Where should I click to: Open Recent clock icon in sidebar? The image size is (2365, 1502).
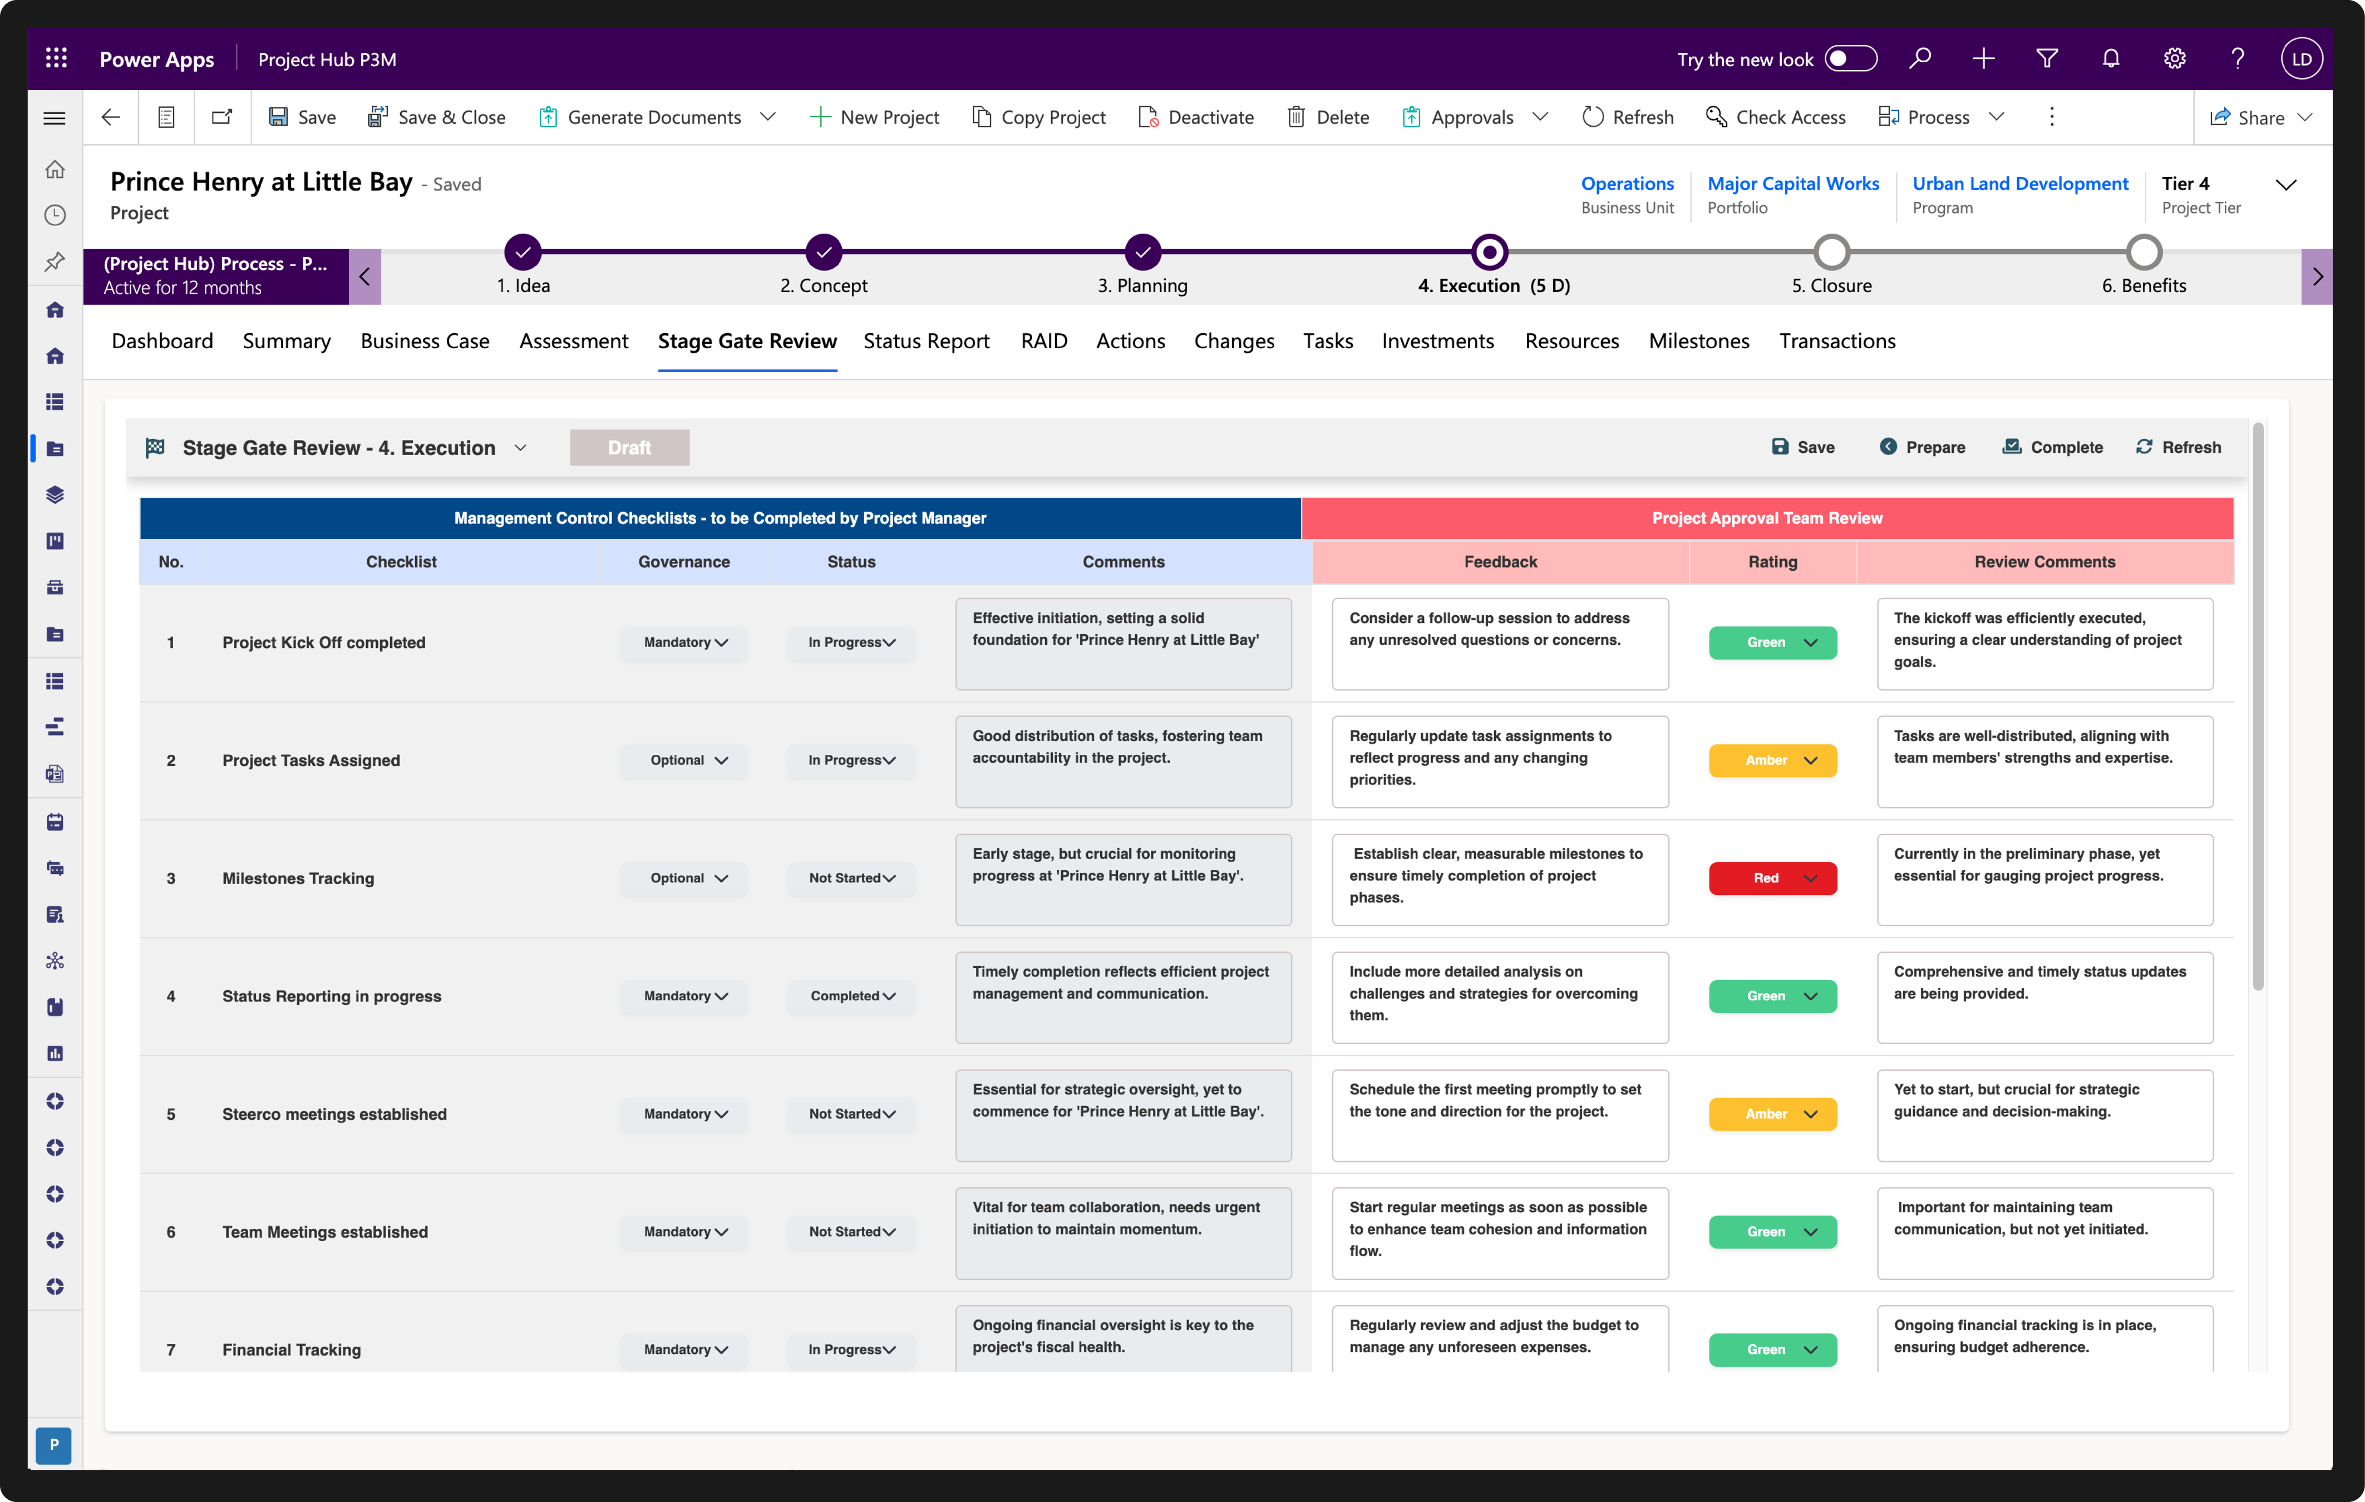click(x=55, y=215)
